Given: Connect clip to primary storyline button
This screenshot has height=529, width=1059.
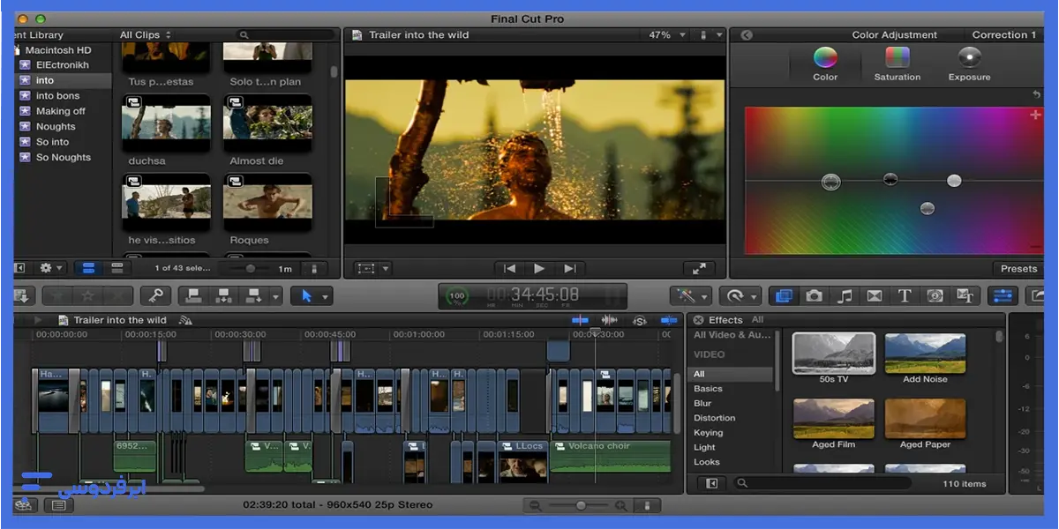Looking at the screenshot, I should click(x=194, y=296).
